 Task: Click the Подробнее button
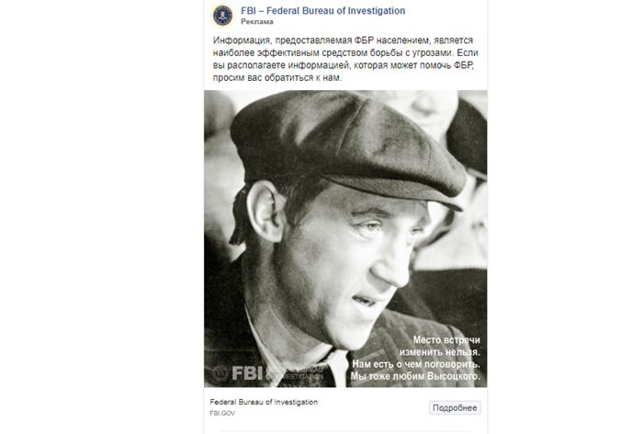pos(455,407)
